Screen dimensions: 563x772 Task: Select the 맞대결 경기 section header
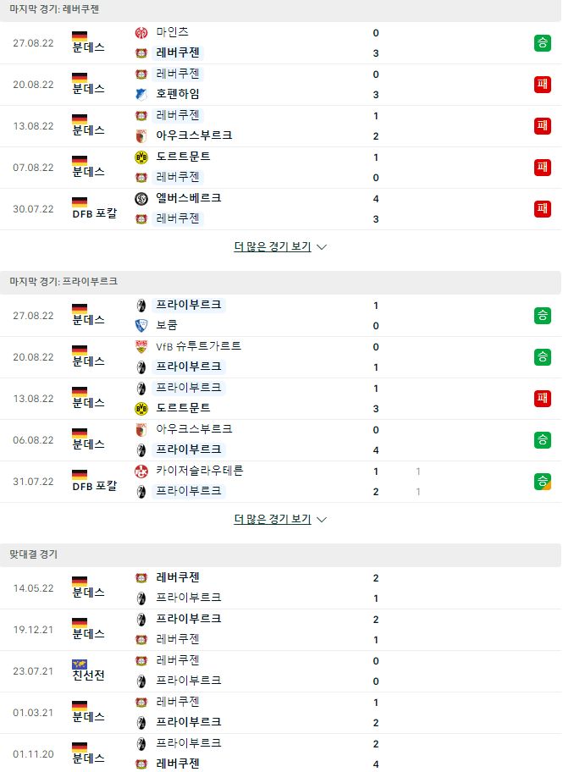pyautogui.click(x=34, y=554)
